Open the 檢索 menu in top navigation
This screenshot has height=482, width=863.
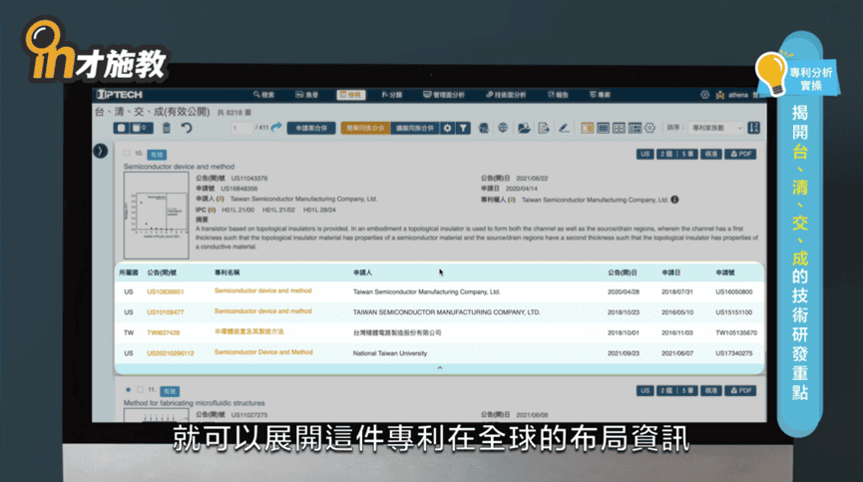[262, 94]
